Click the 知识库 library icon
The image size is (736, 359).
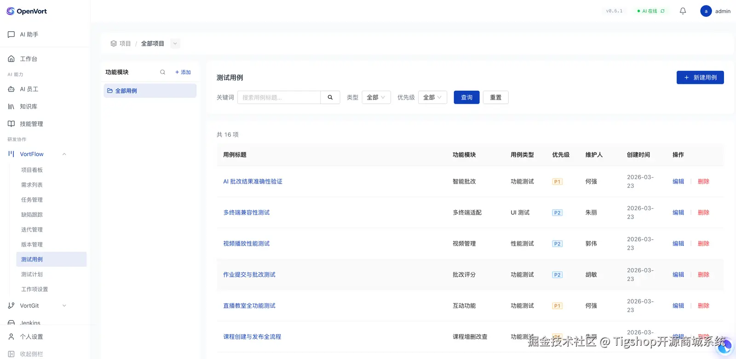11,107
